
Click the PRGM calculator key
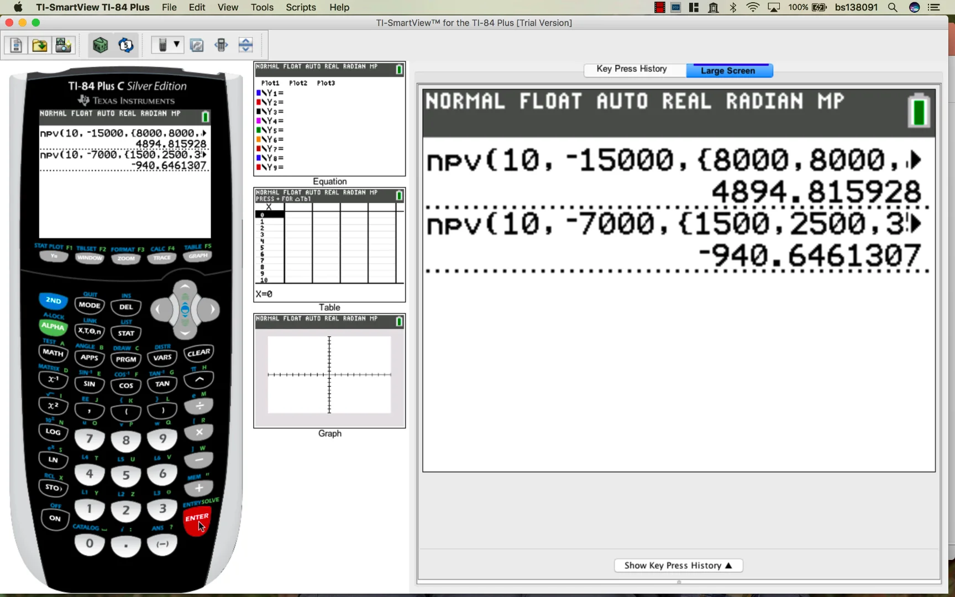(x=126, y=359)
